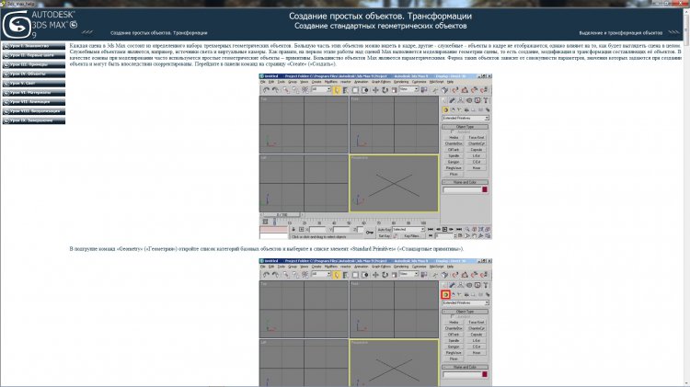
Task: Click 'Hedra' button in upper screenshot
Action: 454,138
